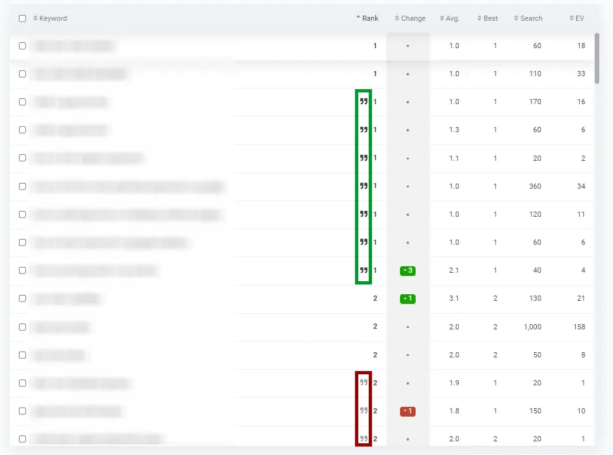Click the Search value "1,000"

(532, 327)
